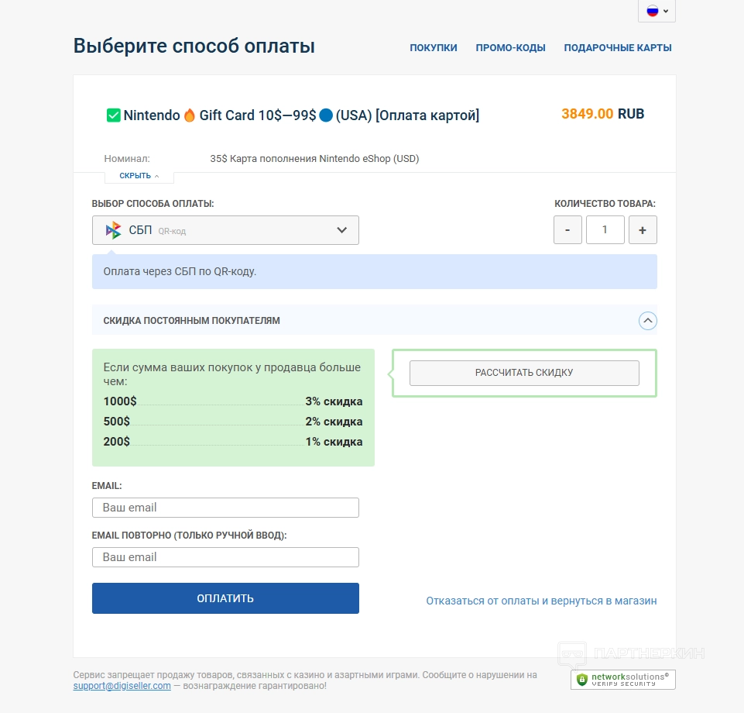
Task: Click the fire emoji icon in product title
Action: click(190, 115)
